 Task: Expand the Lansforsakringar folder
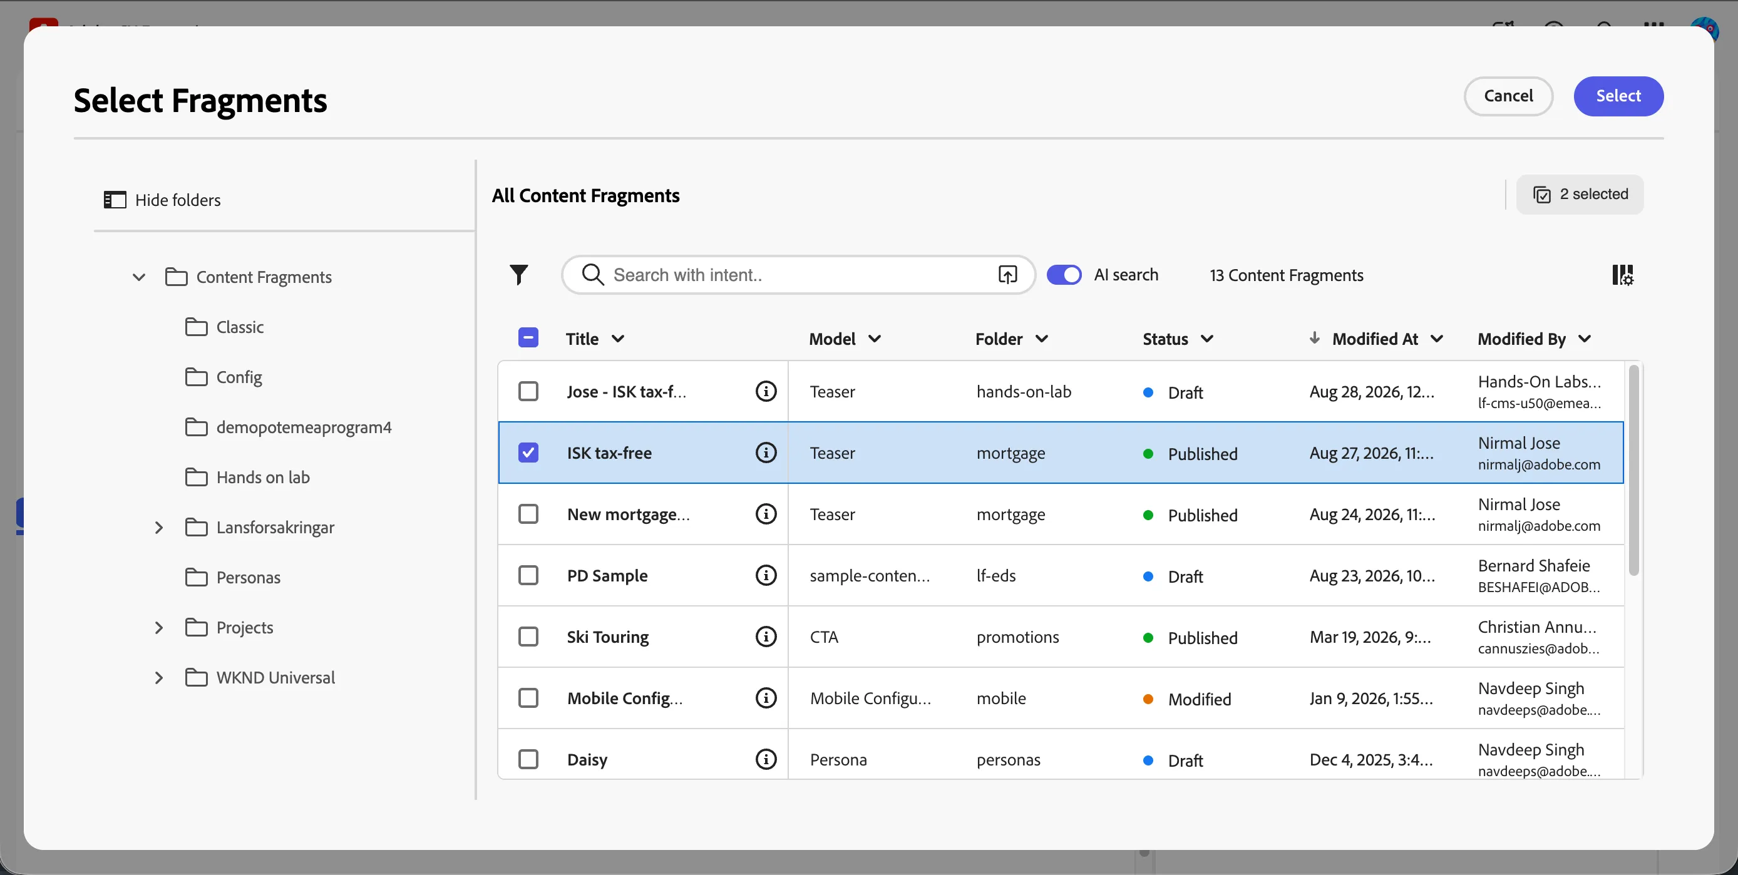tap(158, 528)
